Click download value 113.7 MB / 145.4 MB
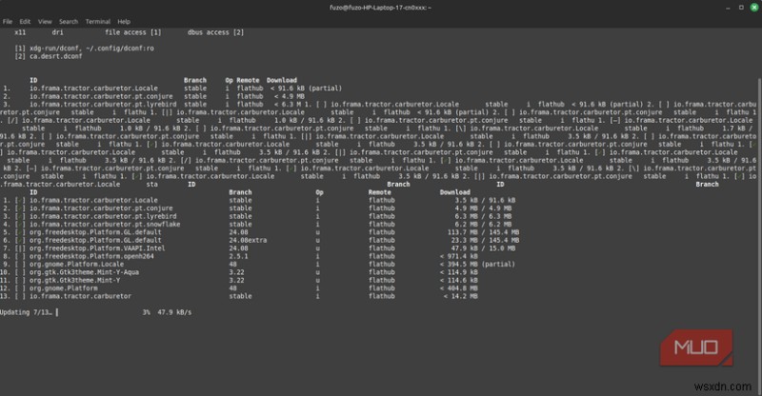This screenshot has width=762, height=396. (483, 231)
